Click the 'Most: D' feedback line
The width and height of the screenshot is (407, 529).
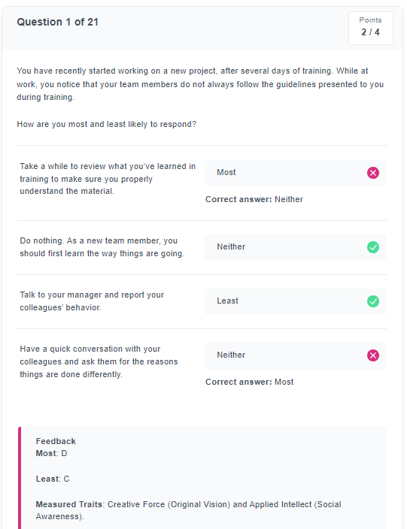click(51, 453)
